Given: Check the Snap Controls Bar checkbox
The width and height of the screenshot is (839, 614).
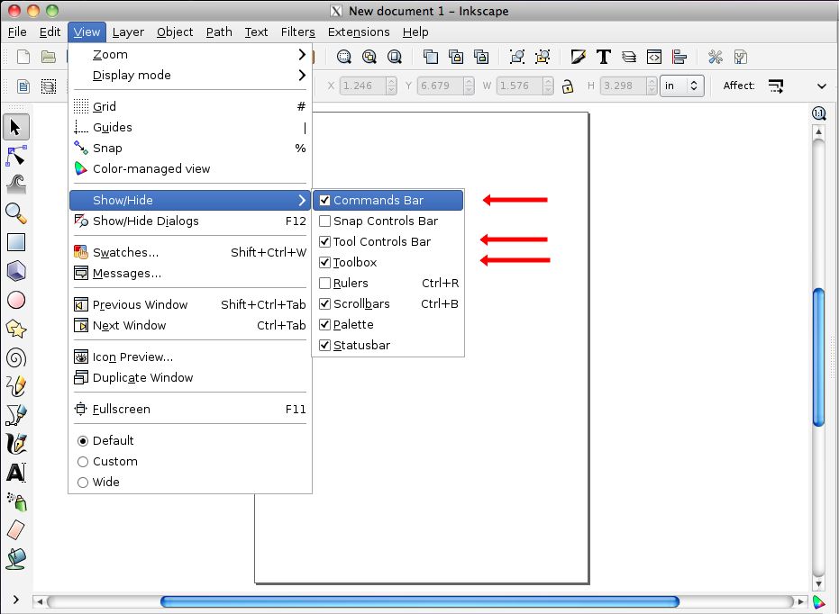Looking at the screenshot, I should click(324, 221).
